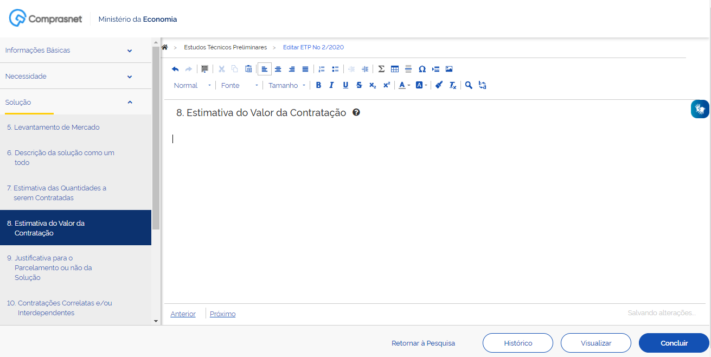
Task: Open the Tamanho size dropdown
Action: tap(286, 85)
